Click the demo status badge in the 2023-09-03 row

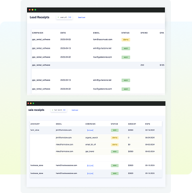click(x=126, y=40)
